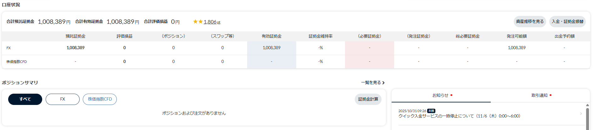Expand notice using right chevron arrow
This screenshot has height=130, width=594.
coord(581,114)
